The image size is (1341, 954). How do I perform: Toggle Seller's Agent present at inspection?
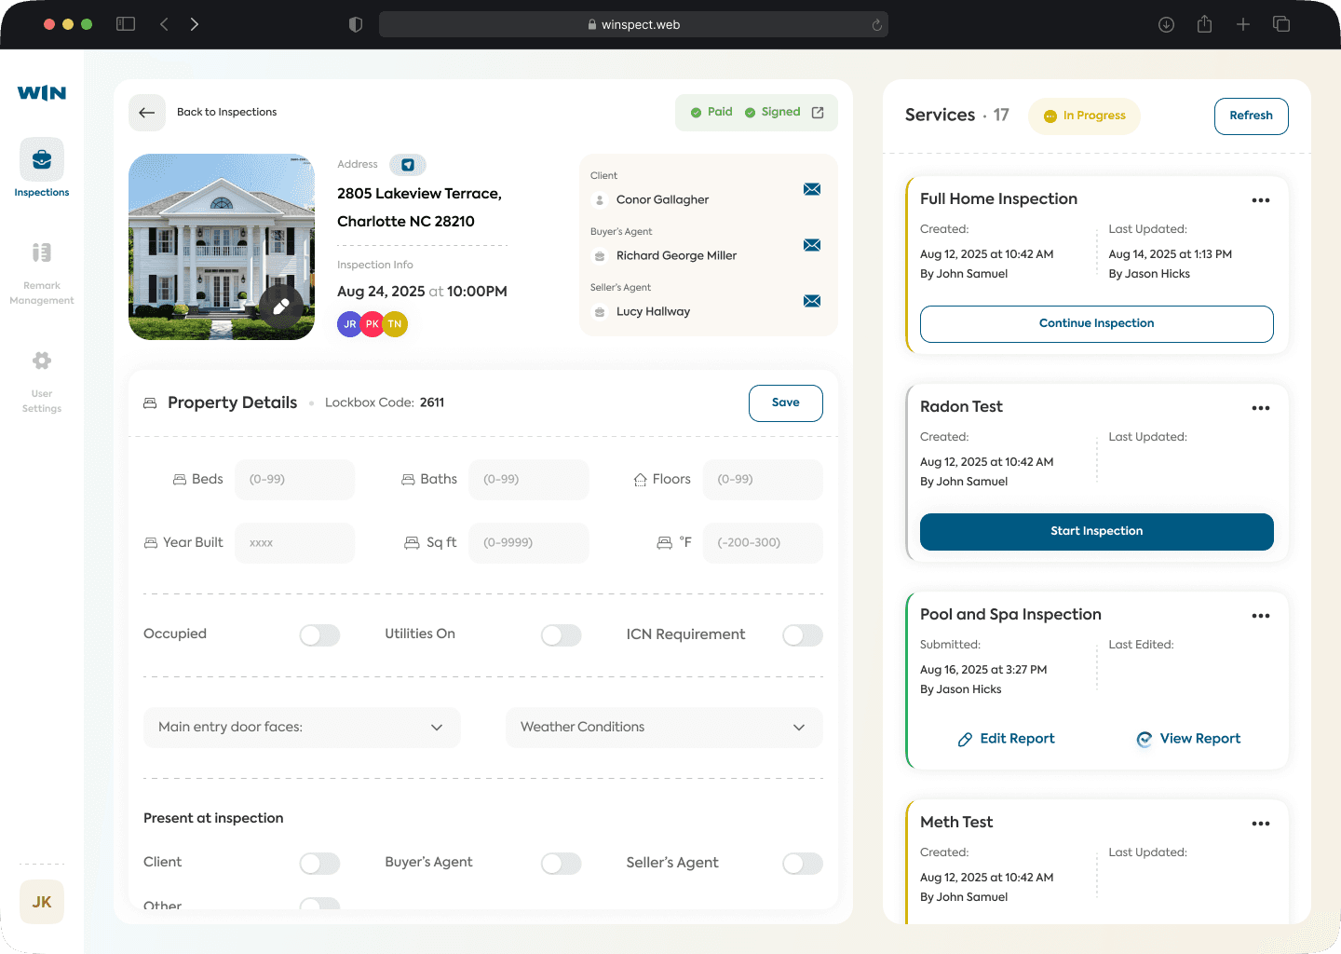coord(803,864)
